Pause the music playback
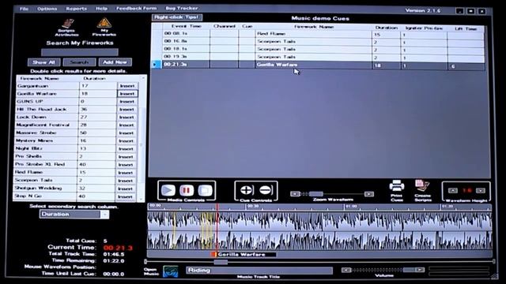This screenshot has height=284, width=506. click(x=187, y=190)
